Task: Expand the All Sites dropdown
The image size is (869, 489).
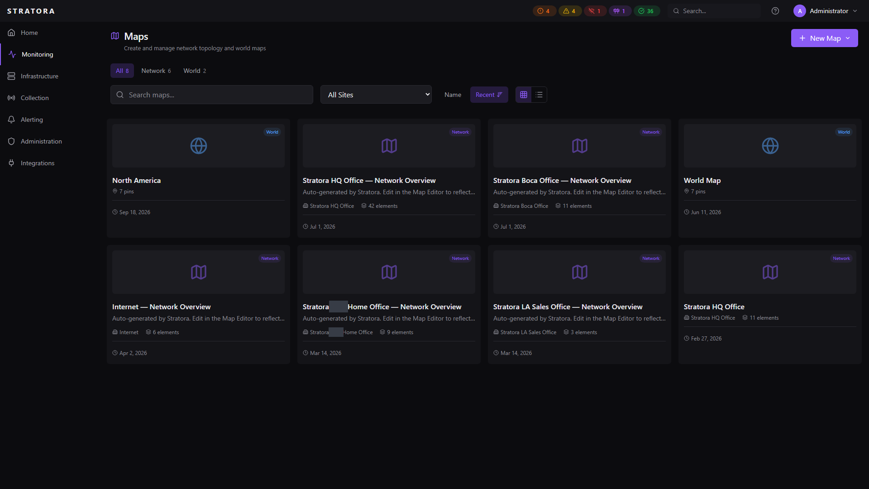Action: click(x=376, y=95)
